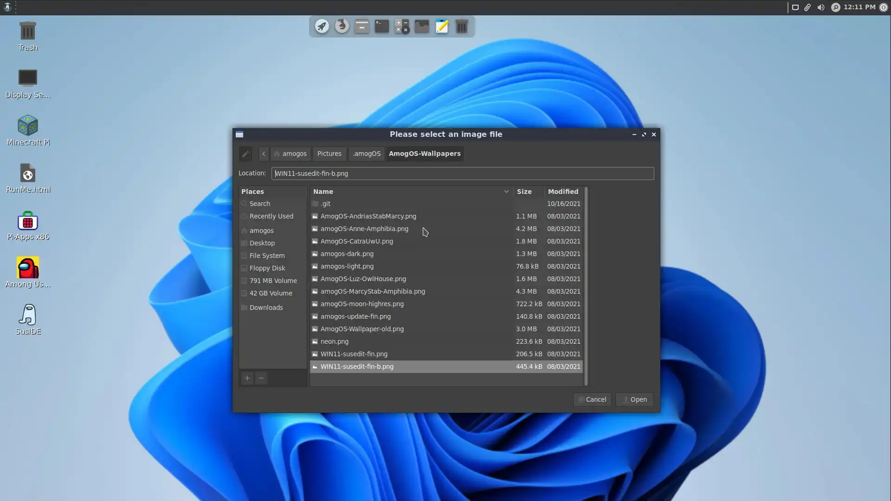This screenshot has width=891, height=501.
Task: Click the back arrow in path bar
Action: tap(264, 154)
